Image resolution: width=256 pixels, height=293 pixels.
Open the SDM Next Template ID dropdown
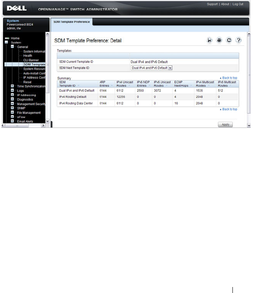(x=151, y=68)
